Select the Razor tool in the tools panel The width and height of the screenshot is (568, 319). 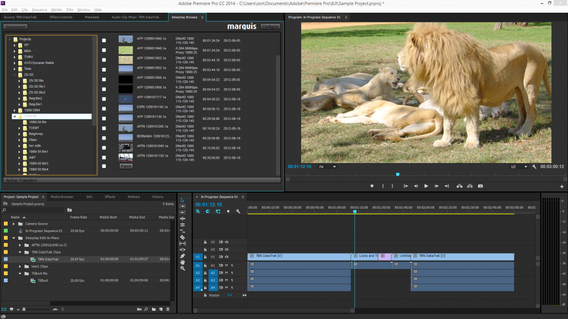tap(182, 237)
